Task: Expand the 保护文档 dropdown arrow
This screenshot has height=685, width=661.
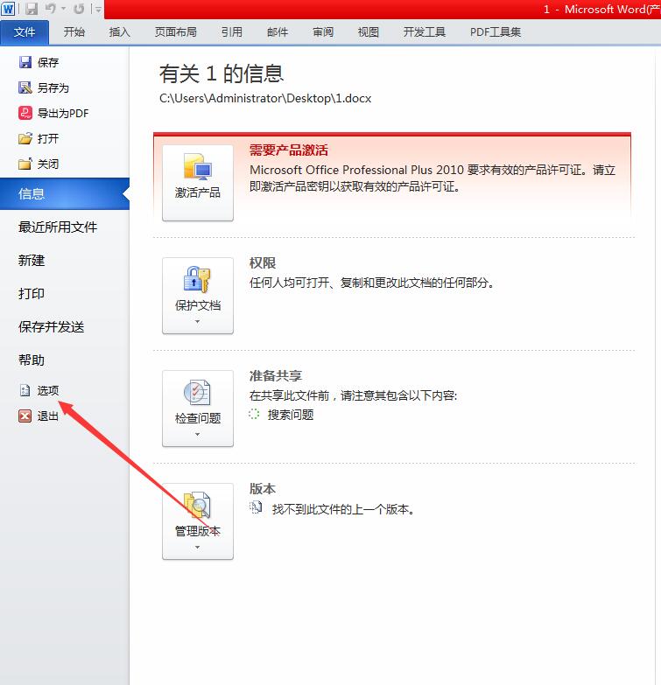Action: tap(197, 322)
